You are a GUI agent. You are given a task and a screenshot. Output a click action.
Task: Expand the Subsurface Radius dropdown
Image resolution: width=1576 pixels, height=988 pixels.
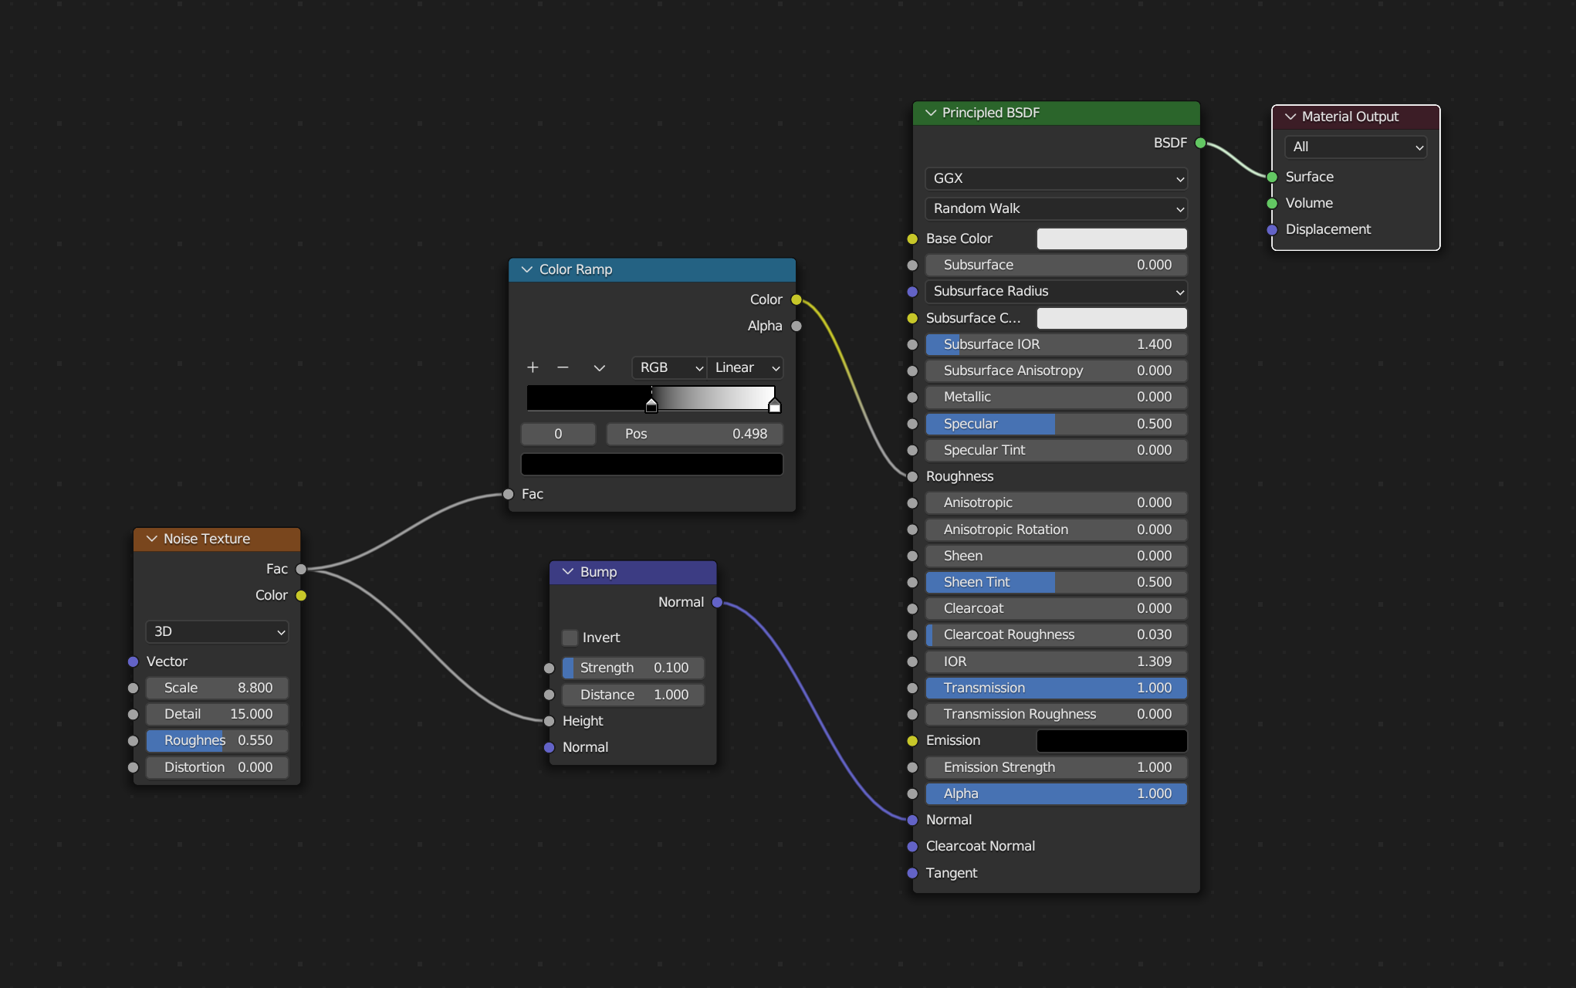[1056, 292]
